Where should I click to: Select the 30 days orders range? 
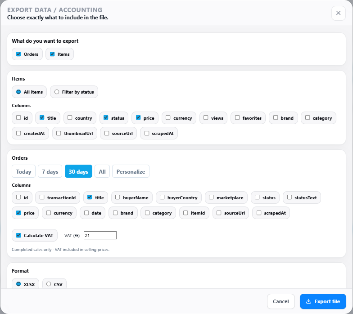(78, 171)
